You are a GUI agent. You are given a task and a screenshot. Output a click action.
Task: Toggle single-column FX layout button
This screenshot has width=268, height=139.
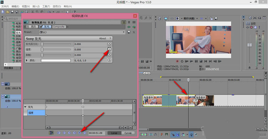[124, 22]
